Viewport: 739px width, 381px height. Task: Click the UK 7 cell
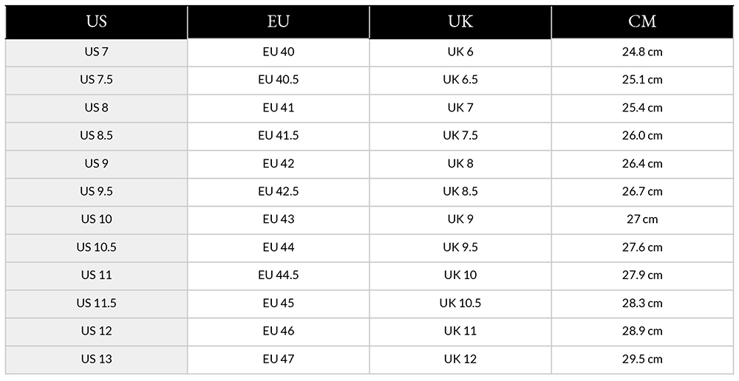(460, 108)
